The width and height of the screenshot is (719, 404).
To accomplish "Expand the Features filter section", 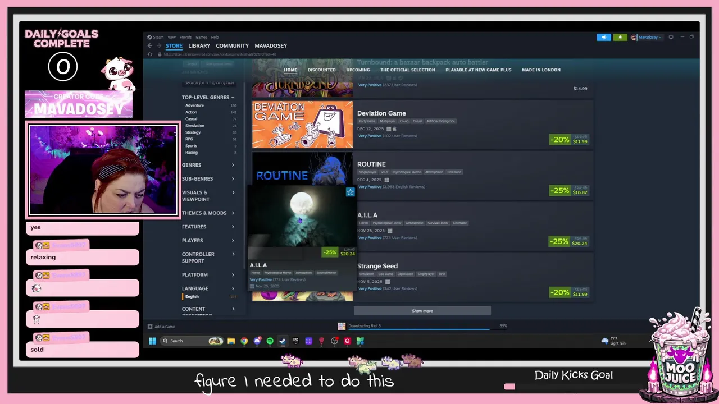I will [208, 227].
